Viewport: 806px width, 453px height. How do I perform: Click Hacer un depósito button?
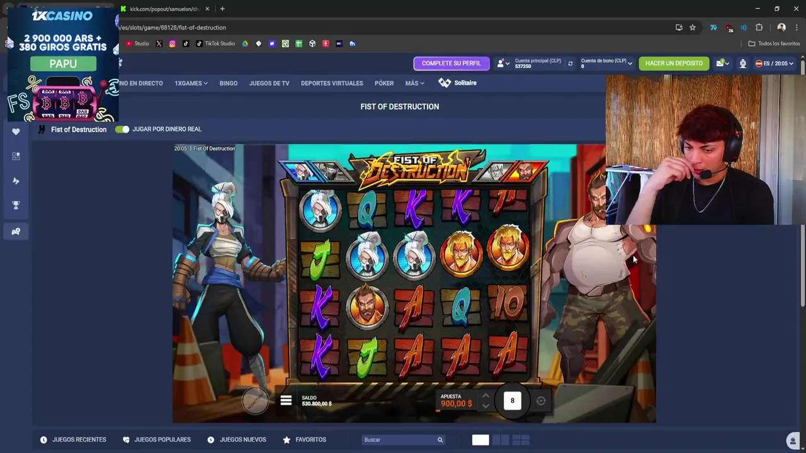tap(674, 64)
